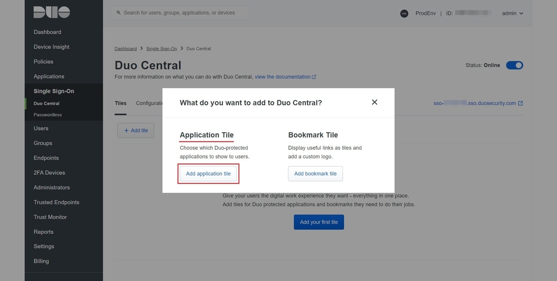The width and height of the screenshot is (557, 281).
Task: Open Dashboard in the sidebar
Action: click(x=47, y=32)
